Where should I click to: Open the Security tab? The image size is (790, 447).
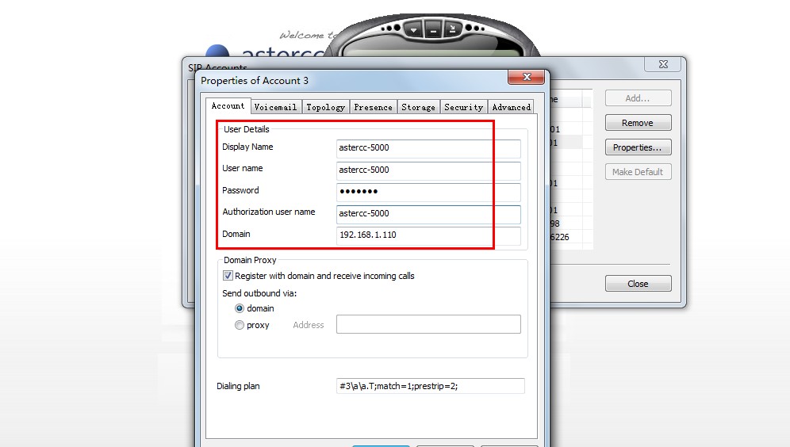pyautogui.click(x=463, y=107)
